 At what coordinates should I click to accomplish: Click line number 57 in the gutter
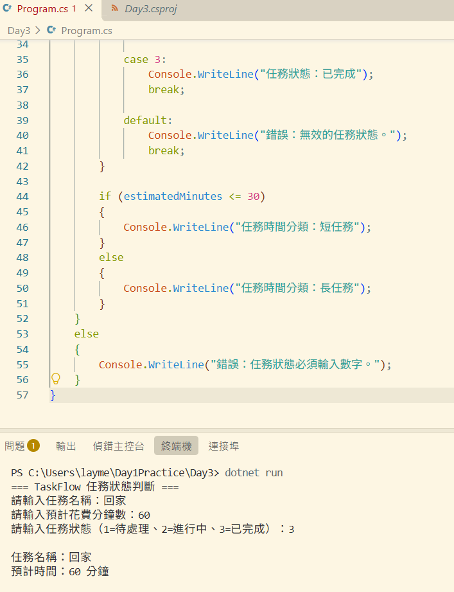22,395
